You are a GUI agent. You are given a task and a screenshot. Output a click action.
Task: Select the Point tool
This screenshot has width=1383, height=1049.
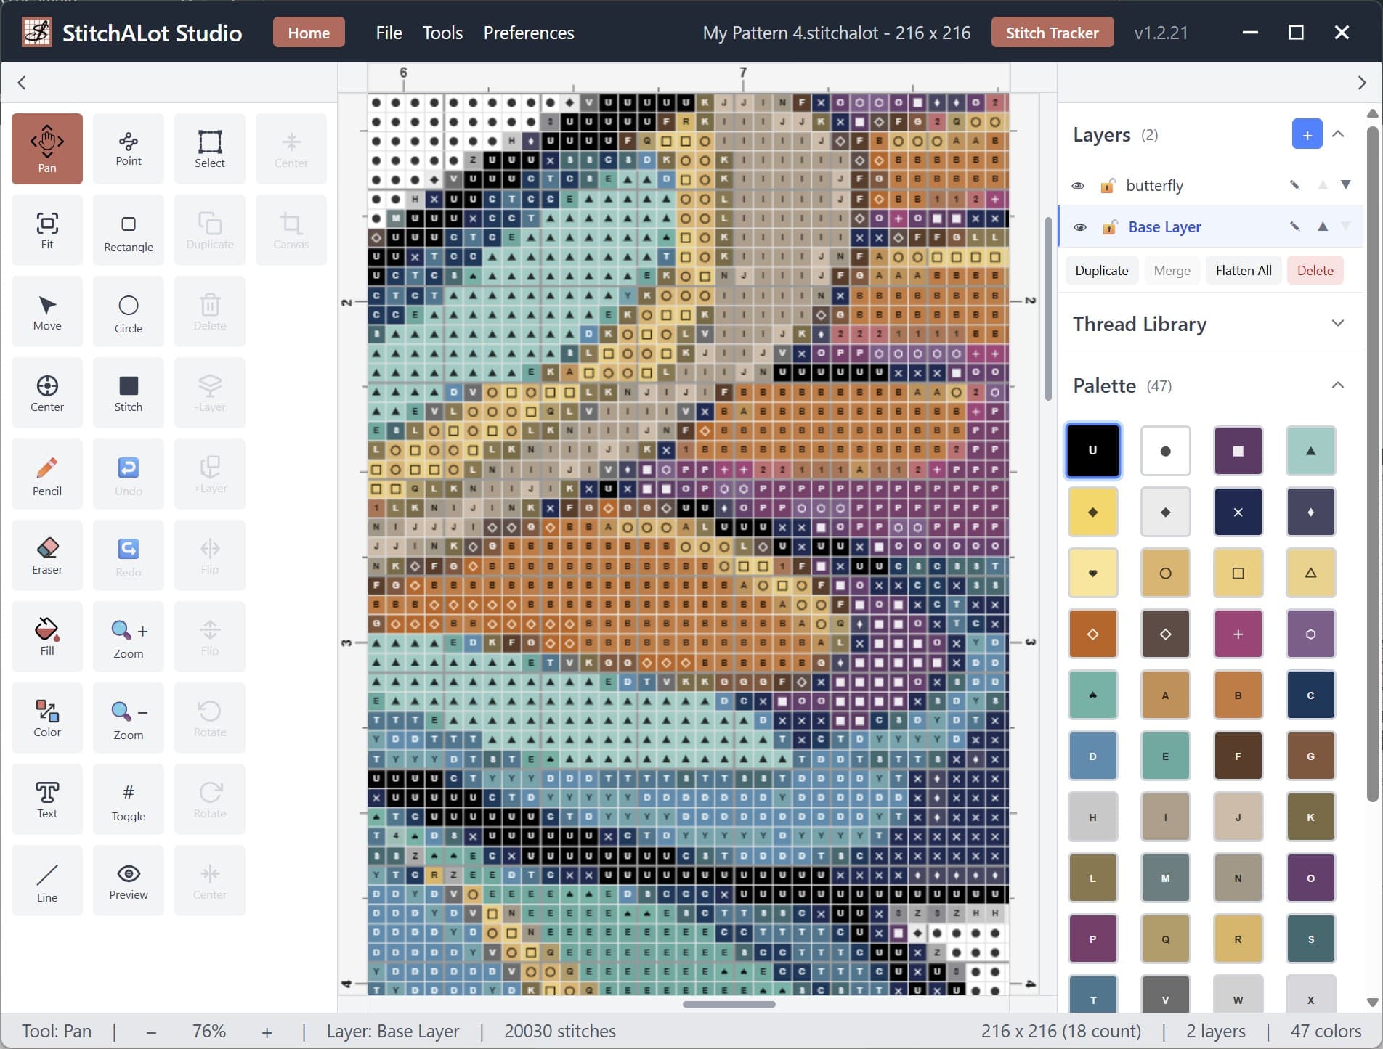click(x=129, y=148)
